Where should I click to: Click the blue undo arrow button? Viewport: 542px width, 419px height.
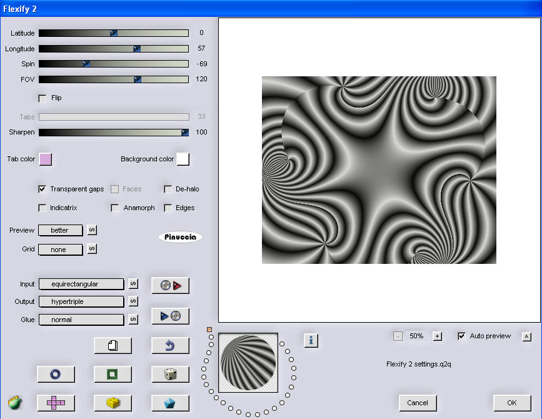[x=171, y=345]
